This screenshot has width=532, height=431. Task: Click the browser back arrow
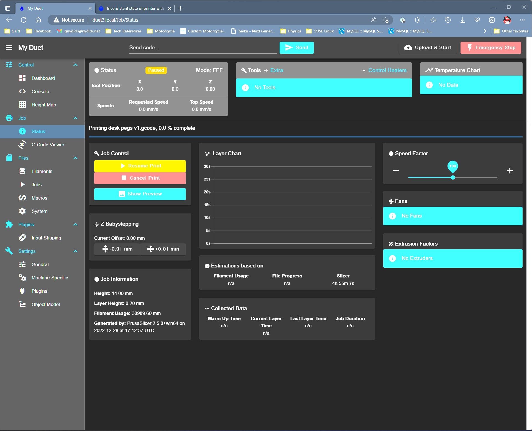9,20
